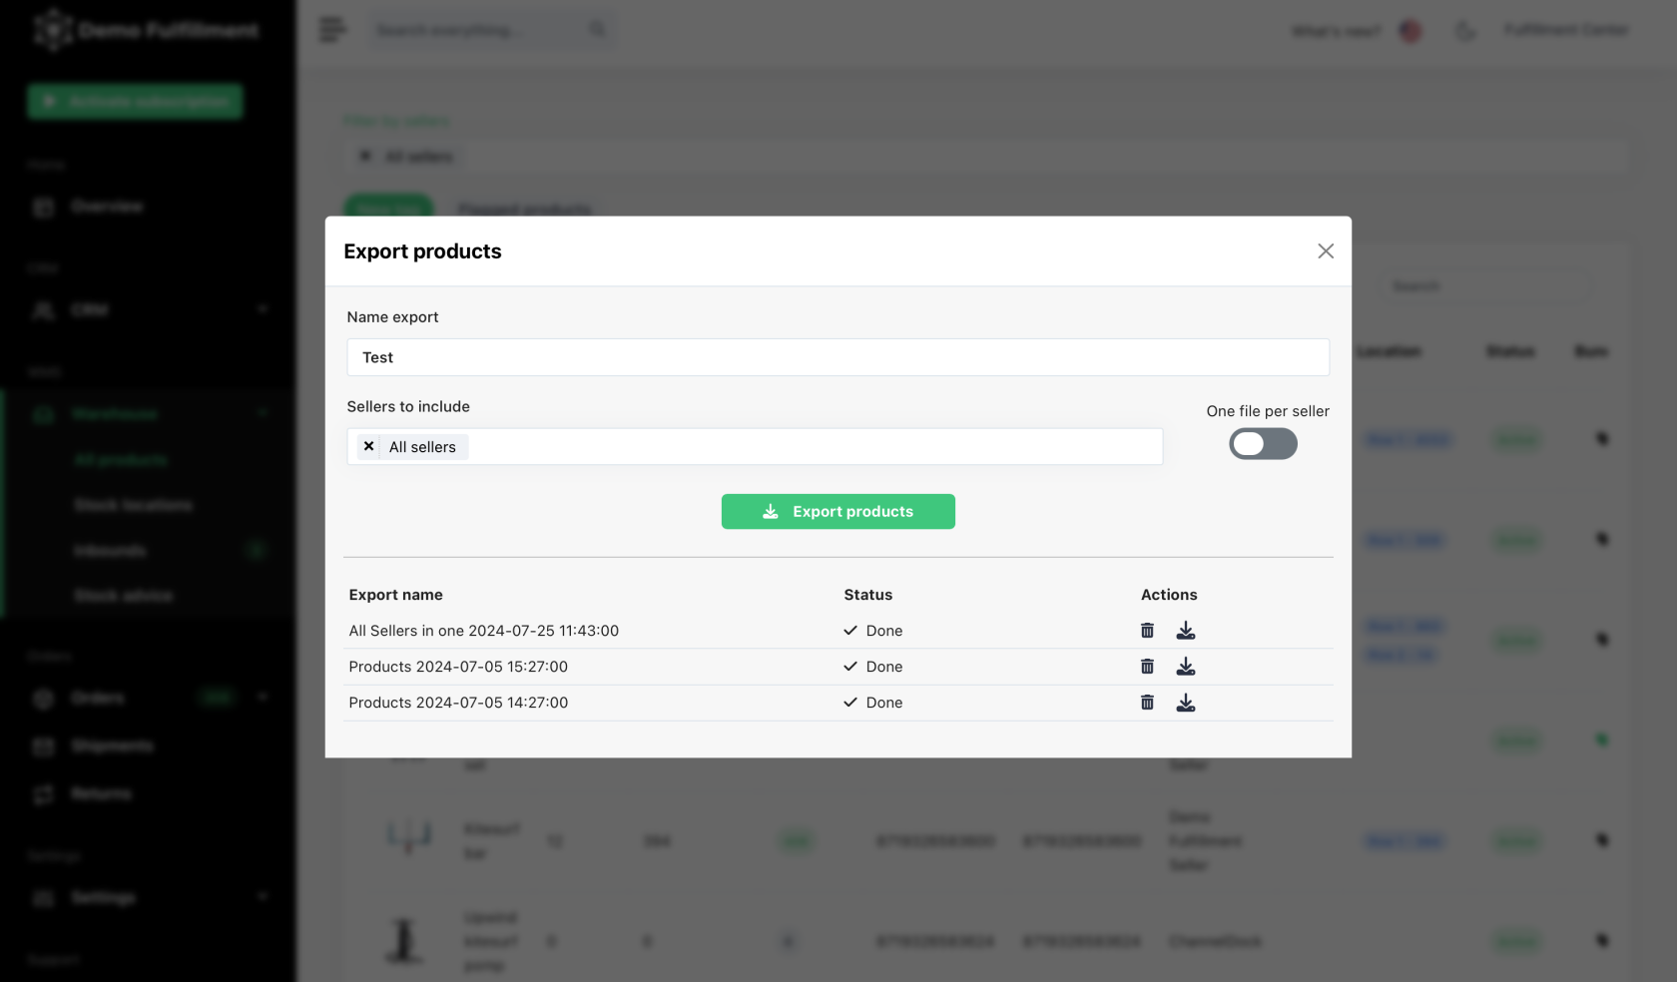
Task: Close the Export products dialog
Action: [x=1325, y=251]
